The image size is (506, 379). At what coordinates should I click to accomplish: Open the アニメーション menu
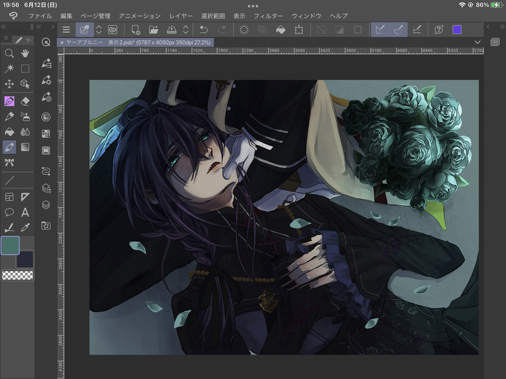pos(139,16)
